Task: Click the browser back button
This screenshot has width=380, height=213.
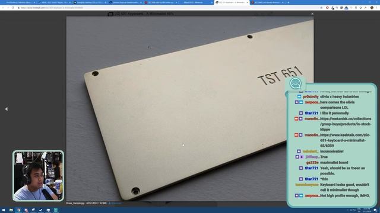Action: (x=3, y=8)
